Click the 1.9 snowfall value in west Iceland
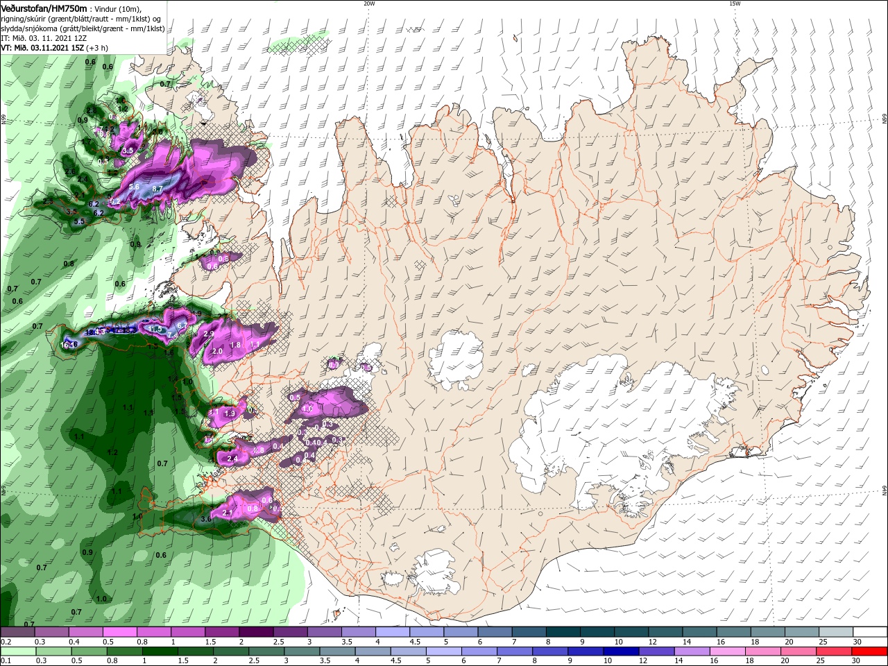This screenshot has height=666, width=888. (x=230, y=413)
